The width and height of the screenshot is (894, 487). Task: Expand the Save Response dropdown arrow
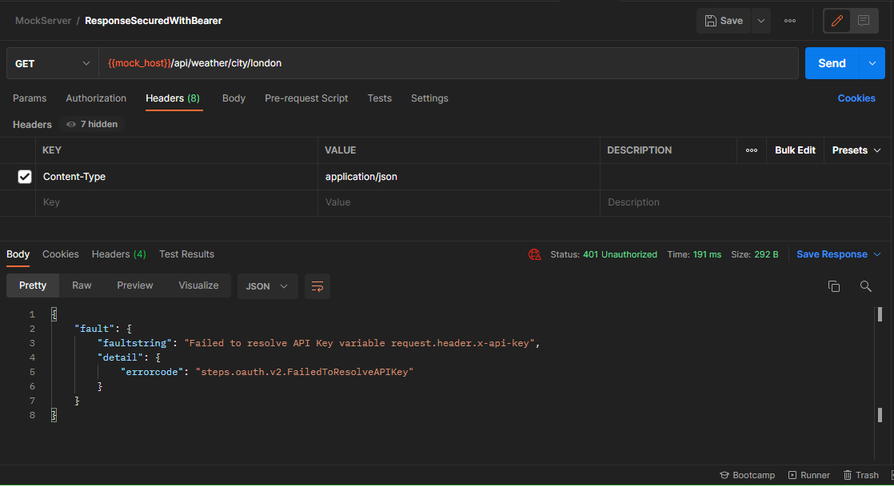[x=877, y=255]
